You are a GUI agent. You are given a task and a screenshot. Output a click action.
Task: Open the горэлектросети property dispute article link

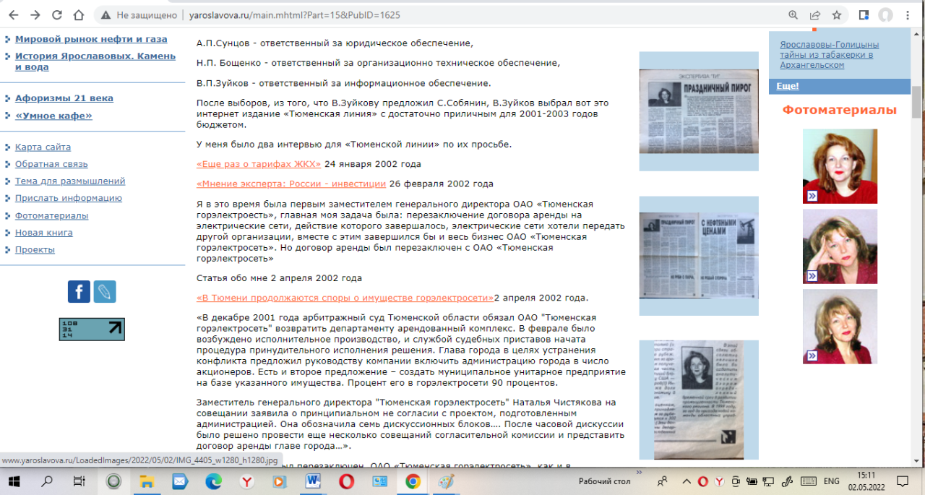tap(345, 298)
